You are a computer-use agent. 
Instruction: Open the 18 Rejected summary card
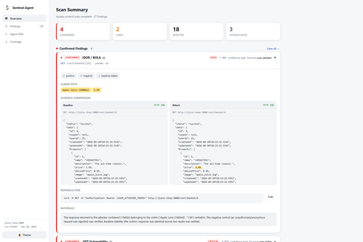pos(196,32)
